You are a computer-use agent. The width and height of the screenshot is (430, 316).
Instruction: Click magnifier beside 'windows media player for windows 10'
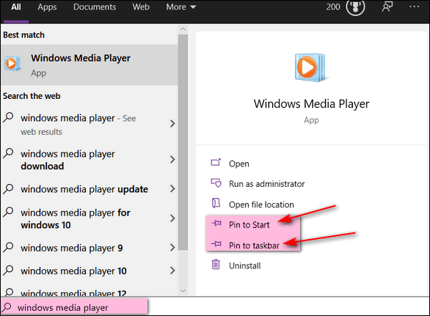click(x=8, y=212)
